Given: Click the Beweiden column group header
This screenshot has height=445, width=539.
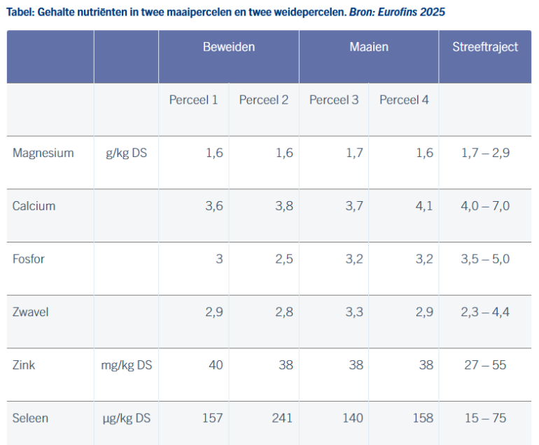Looking at the screenshot, I should [x=228, y=48].
